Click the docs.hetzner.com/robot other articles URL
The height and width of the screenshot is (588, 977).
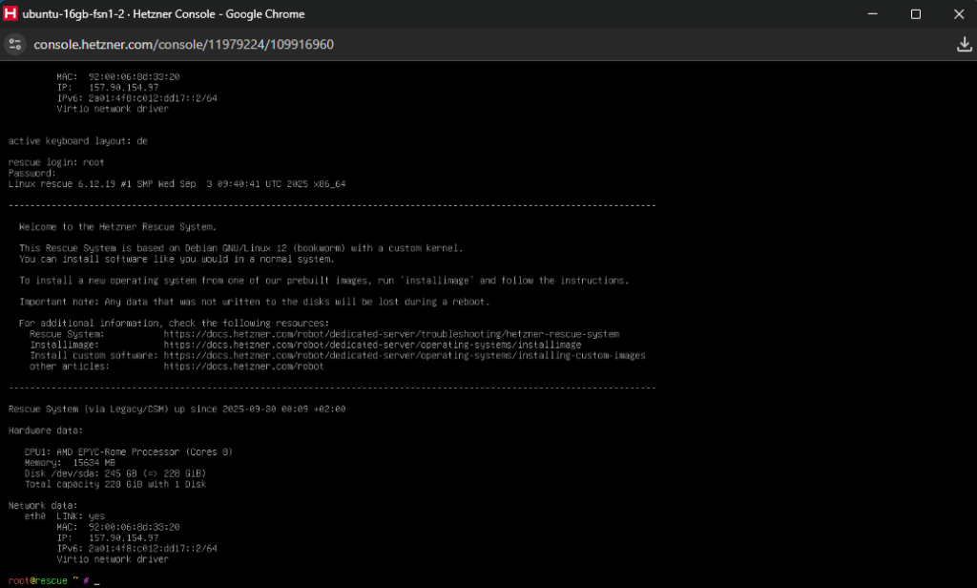243,366
